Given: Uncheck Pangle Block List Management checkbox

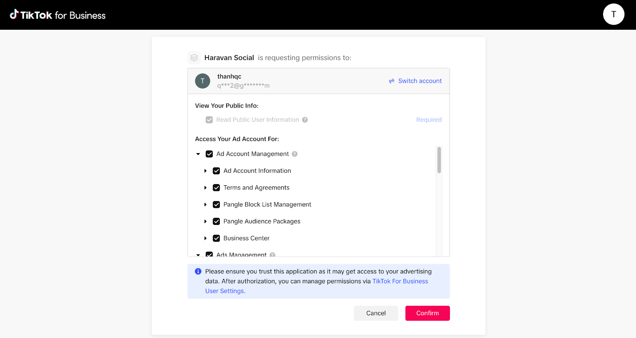Looking at the screenshot, I should (216, 205).
